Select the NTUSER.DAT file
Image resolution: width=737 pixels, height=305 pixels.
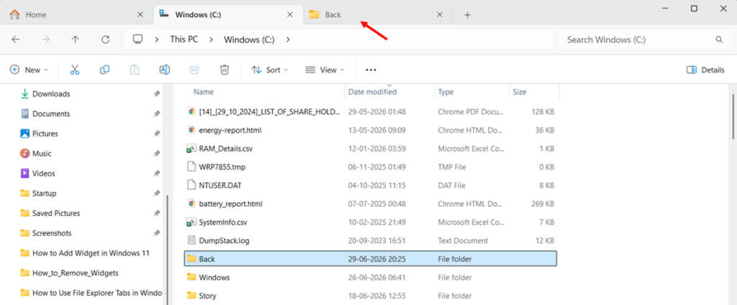click(x=371, y=185)
